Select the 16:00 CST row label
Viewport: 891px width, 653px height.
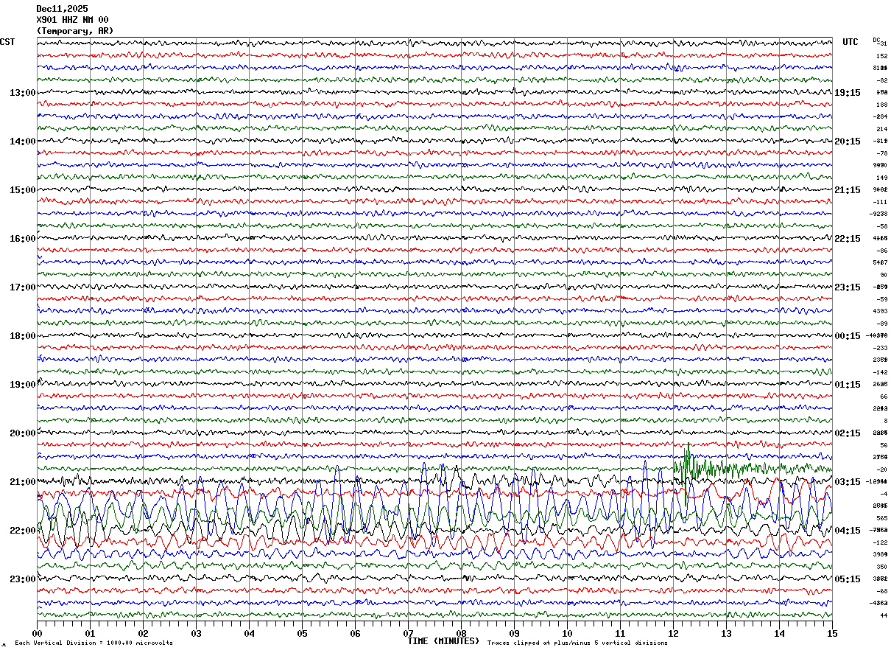point(22,239)
